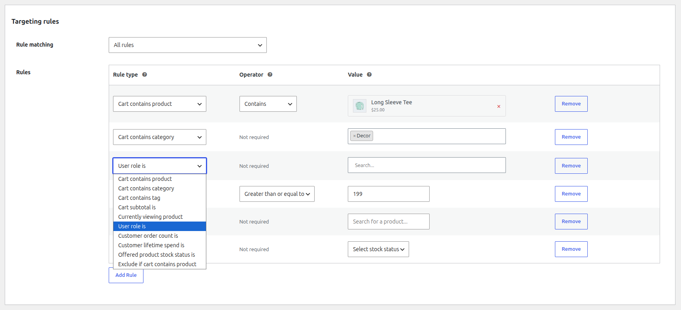Screen dimensions: 681x310
Task: Remove the User role is rule row
Action: coord(571,166)
